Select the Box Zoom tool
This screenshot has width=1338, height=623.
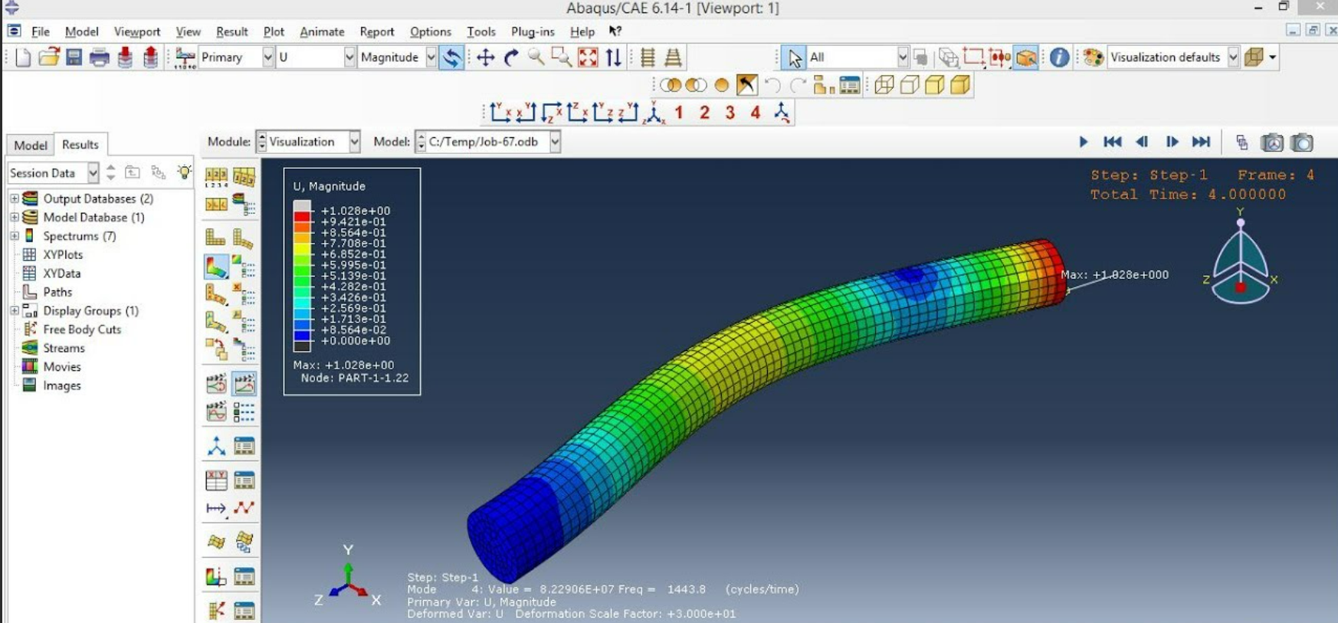pyautogui.click(x=562, y=57)
